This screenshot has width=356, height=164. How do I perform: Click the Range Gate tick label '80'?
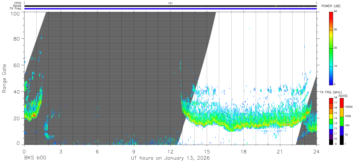point(17,38)
